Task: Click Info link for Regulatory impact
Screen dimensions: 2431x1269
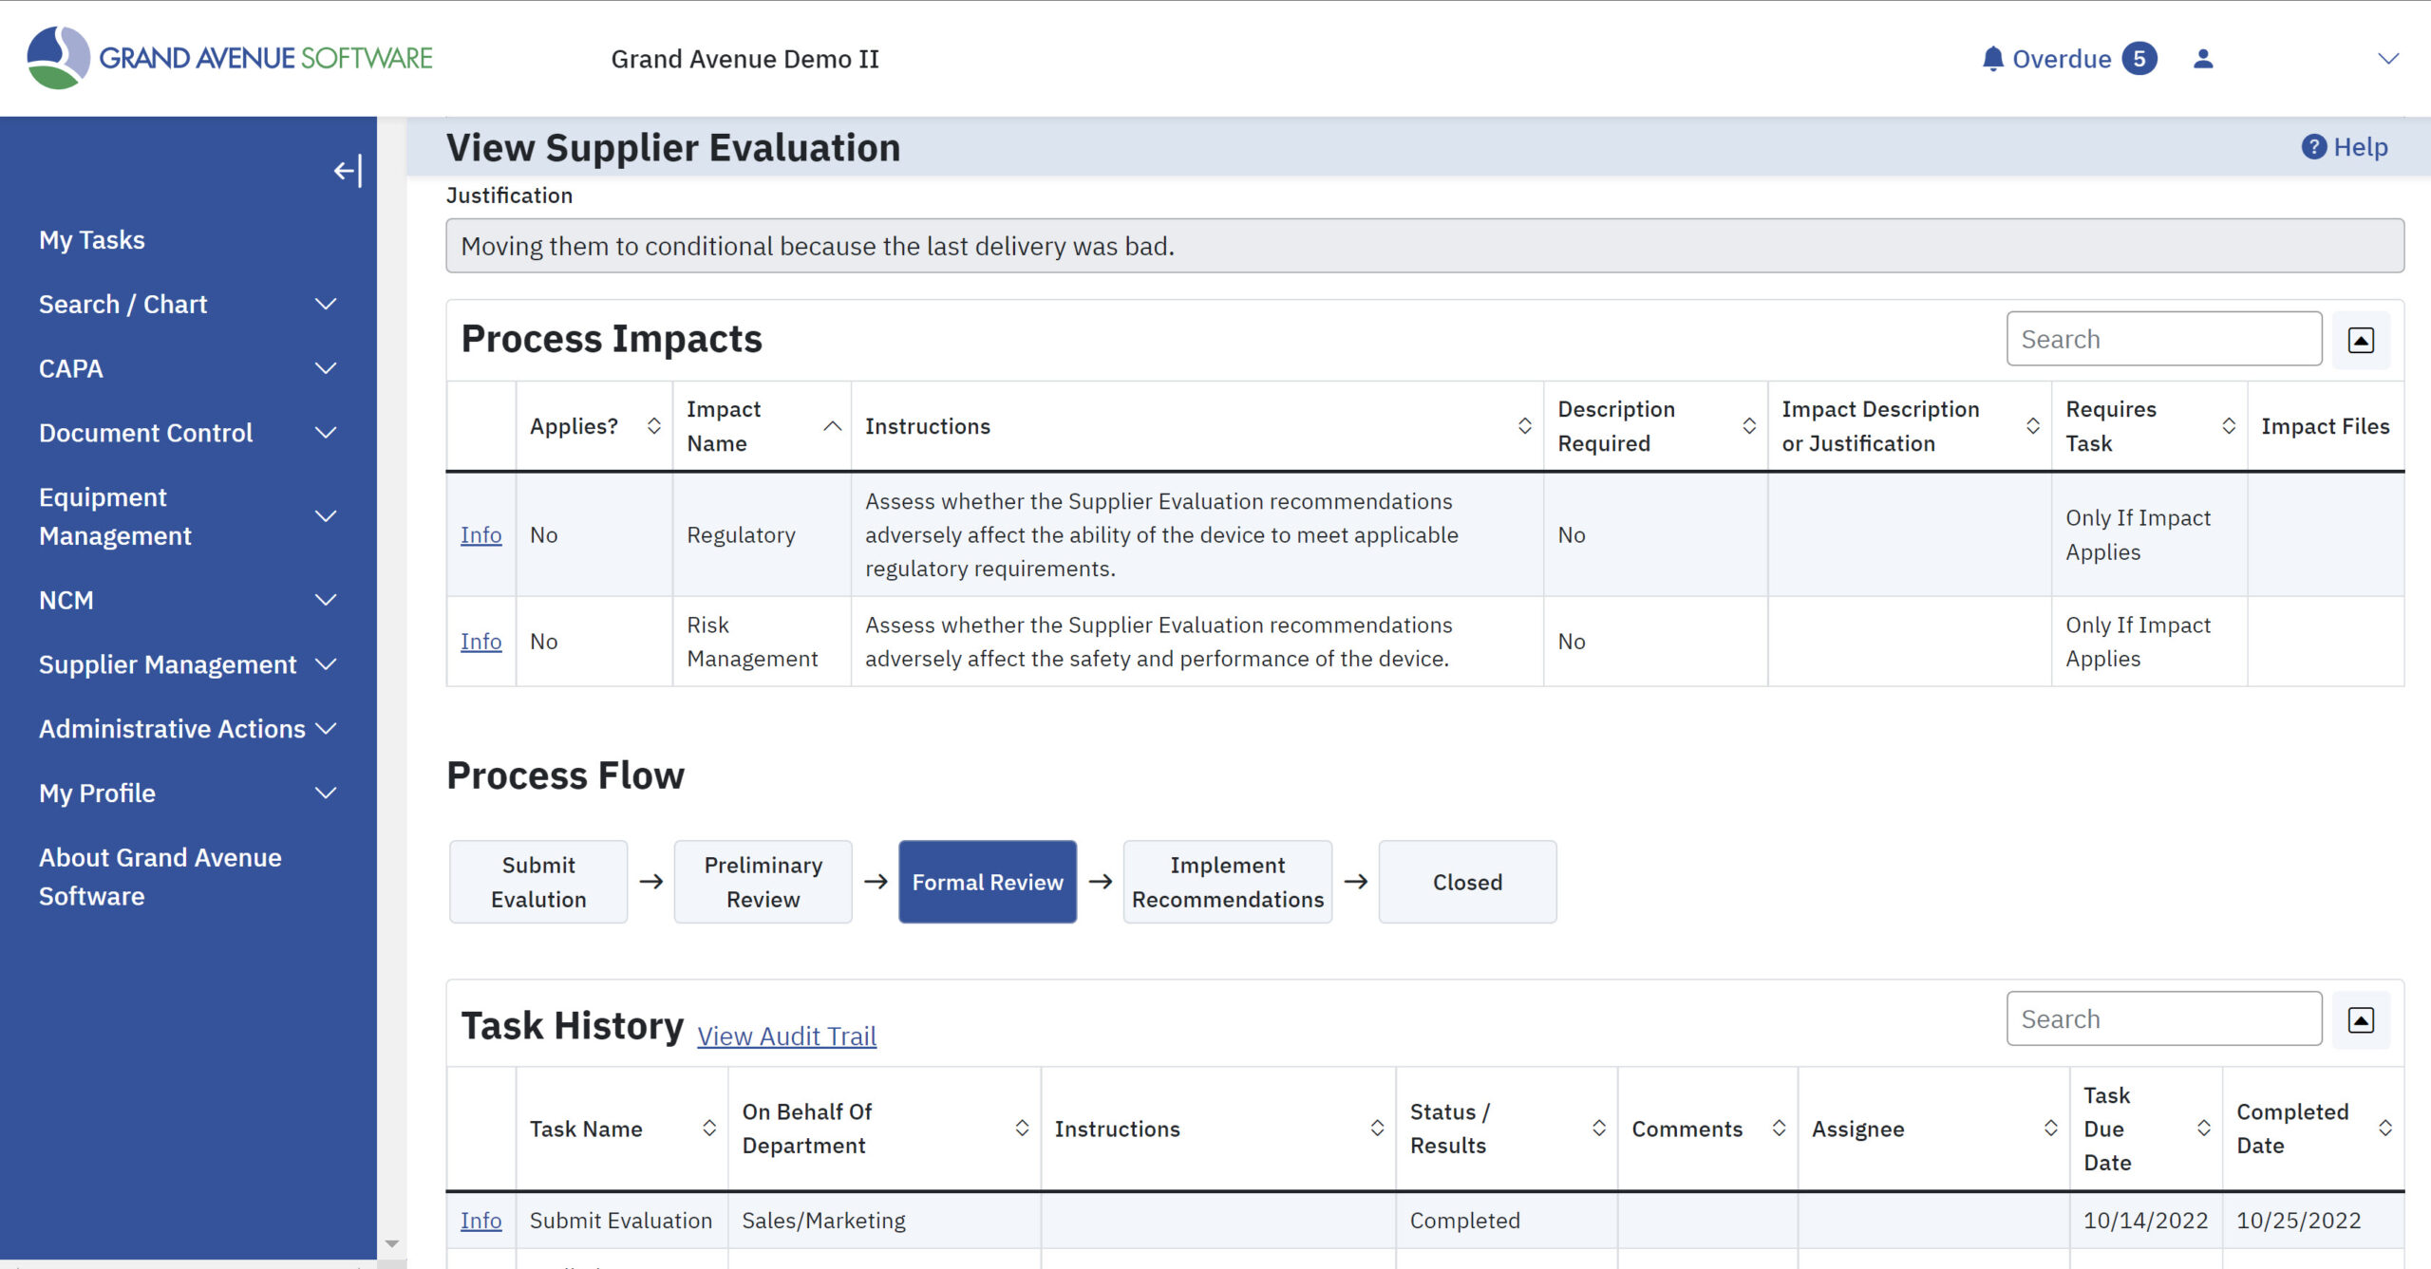Action: click(481, 535)
